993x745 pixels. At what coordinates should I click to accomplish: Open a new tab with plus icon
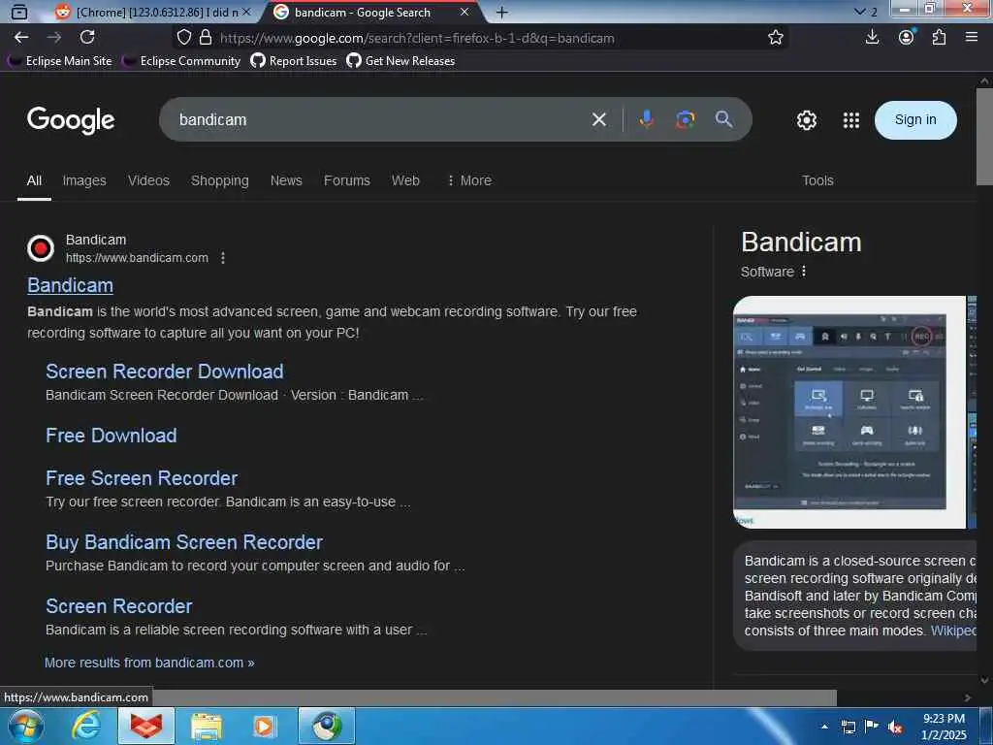501,12
